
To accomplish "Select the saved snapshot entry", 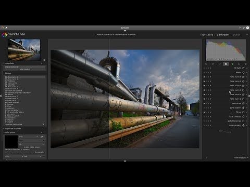I will pyautogui.click(x=25, y=67).
